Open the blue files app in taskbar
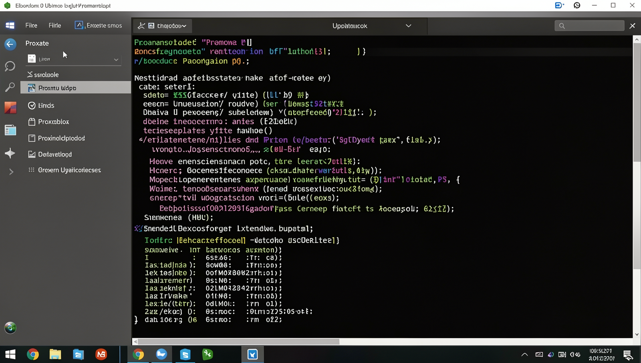 (x=78, y=355)
